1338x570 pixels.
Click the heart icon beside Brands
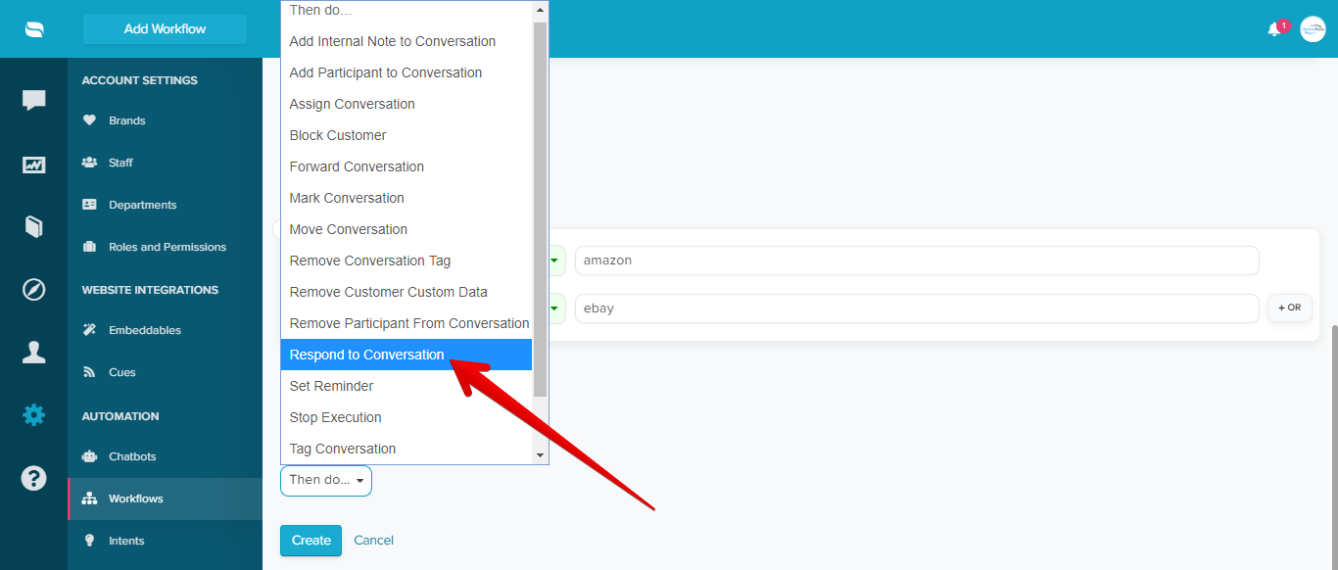click(x=90, y=120)
